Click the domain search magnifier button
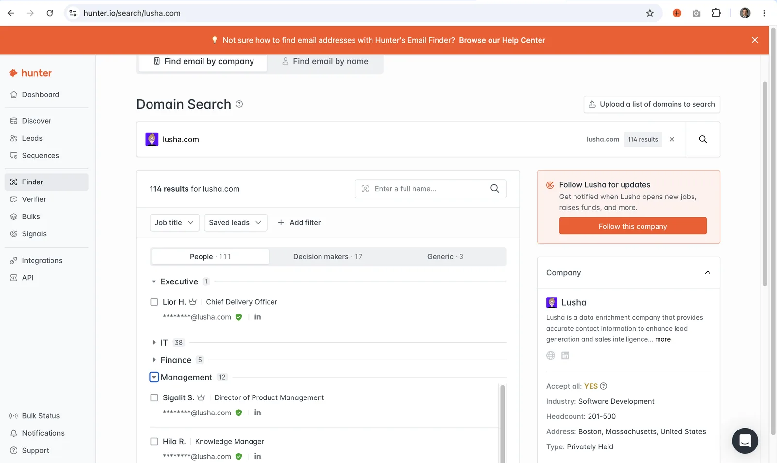Image resolution: width=777 pixels, height=463 pixels. click(x=703, y=140)
